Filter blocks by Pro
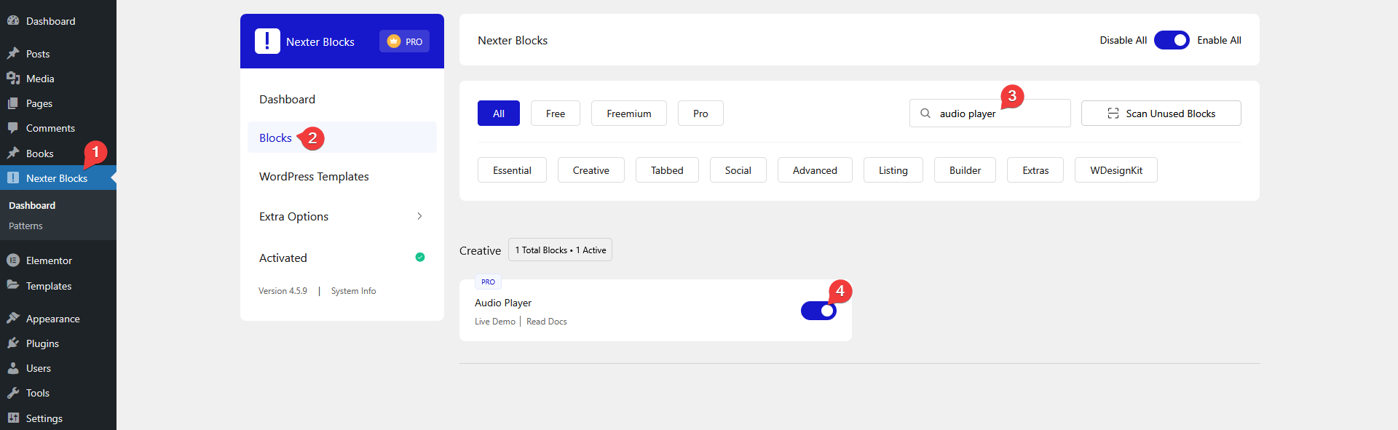1398x430 pixels. tap(700, 114)
